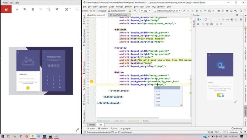
Task: Click the Button breadcrumb in editor path
Action: (145, 121)
